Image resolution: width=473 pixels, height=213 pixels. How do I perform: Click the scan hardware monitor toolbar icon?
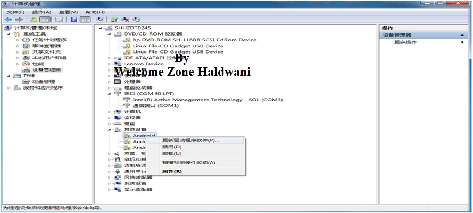[99, 20]
